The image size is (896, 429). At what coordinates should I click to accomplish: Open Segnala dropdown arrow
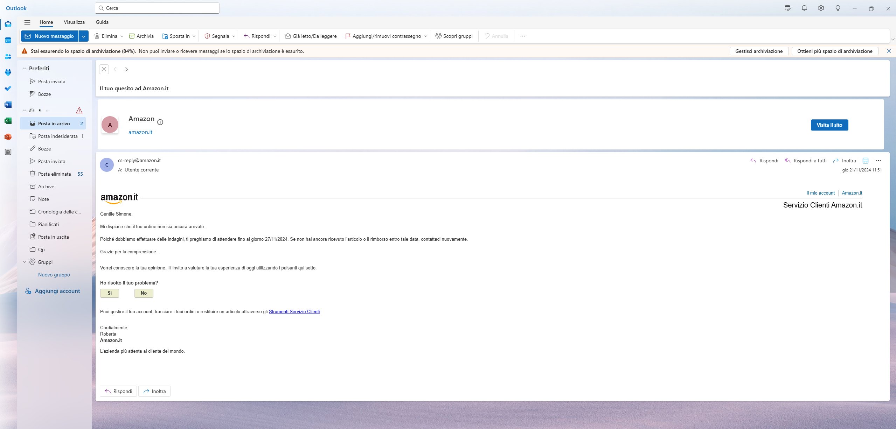(234, 36)
